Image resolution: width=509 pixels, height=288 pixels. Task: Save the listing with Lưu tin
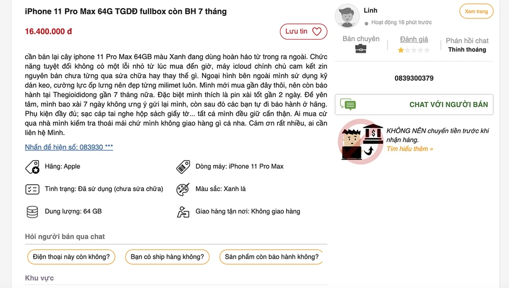(x=302, y=32)
